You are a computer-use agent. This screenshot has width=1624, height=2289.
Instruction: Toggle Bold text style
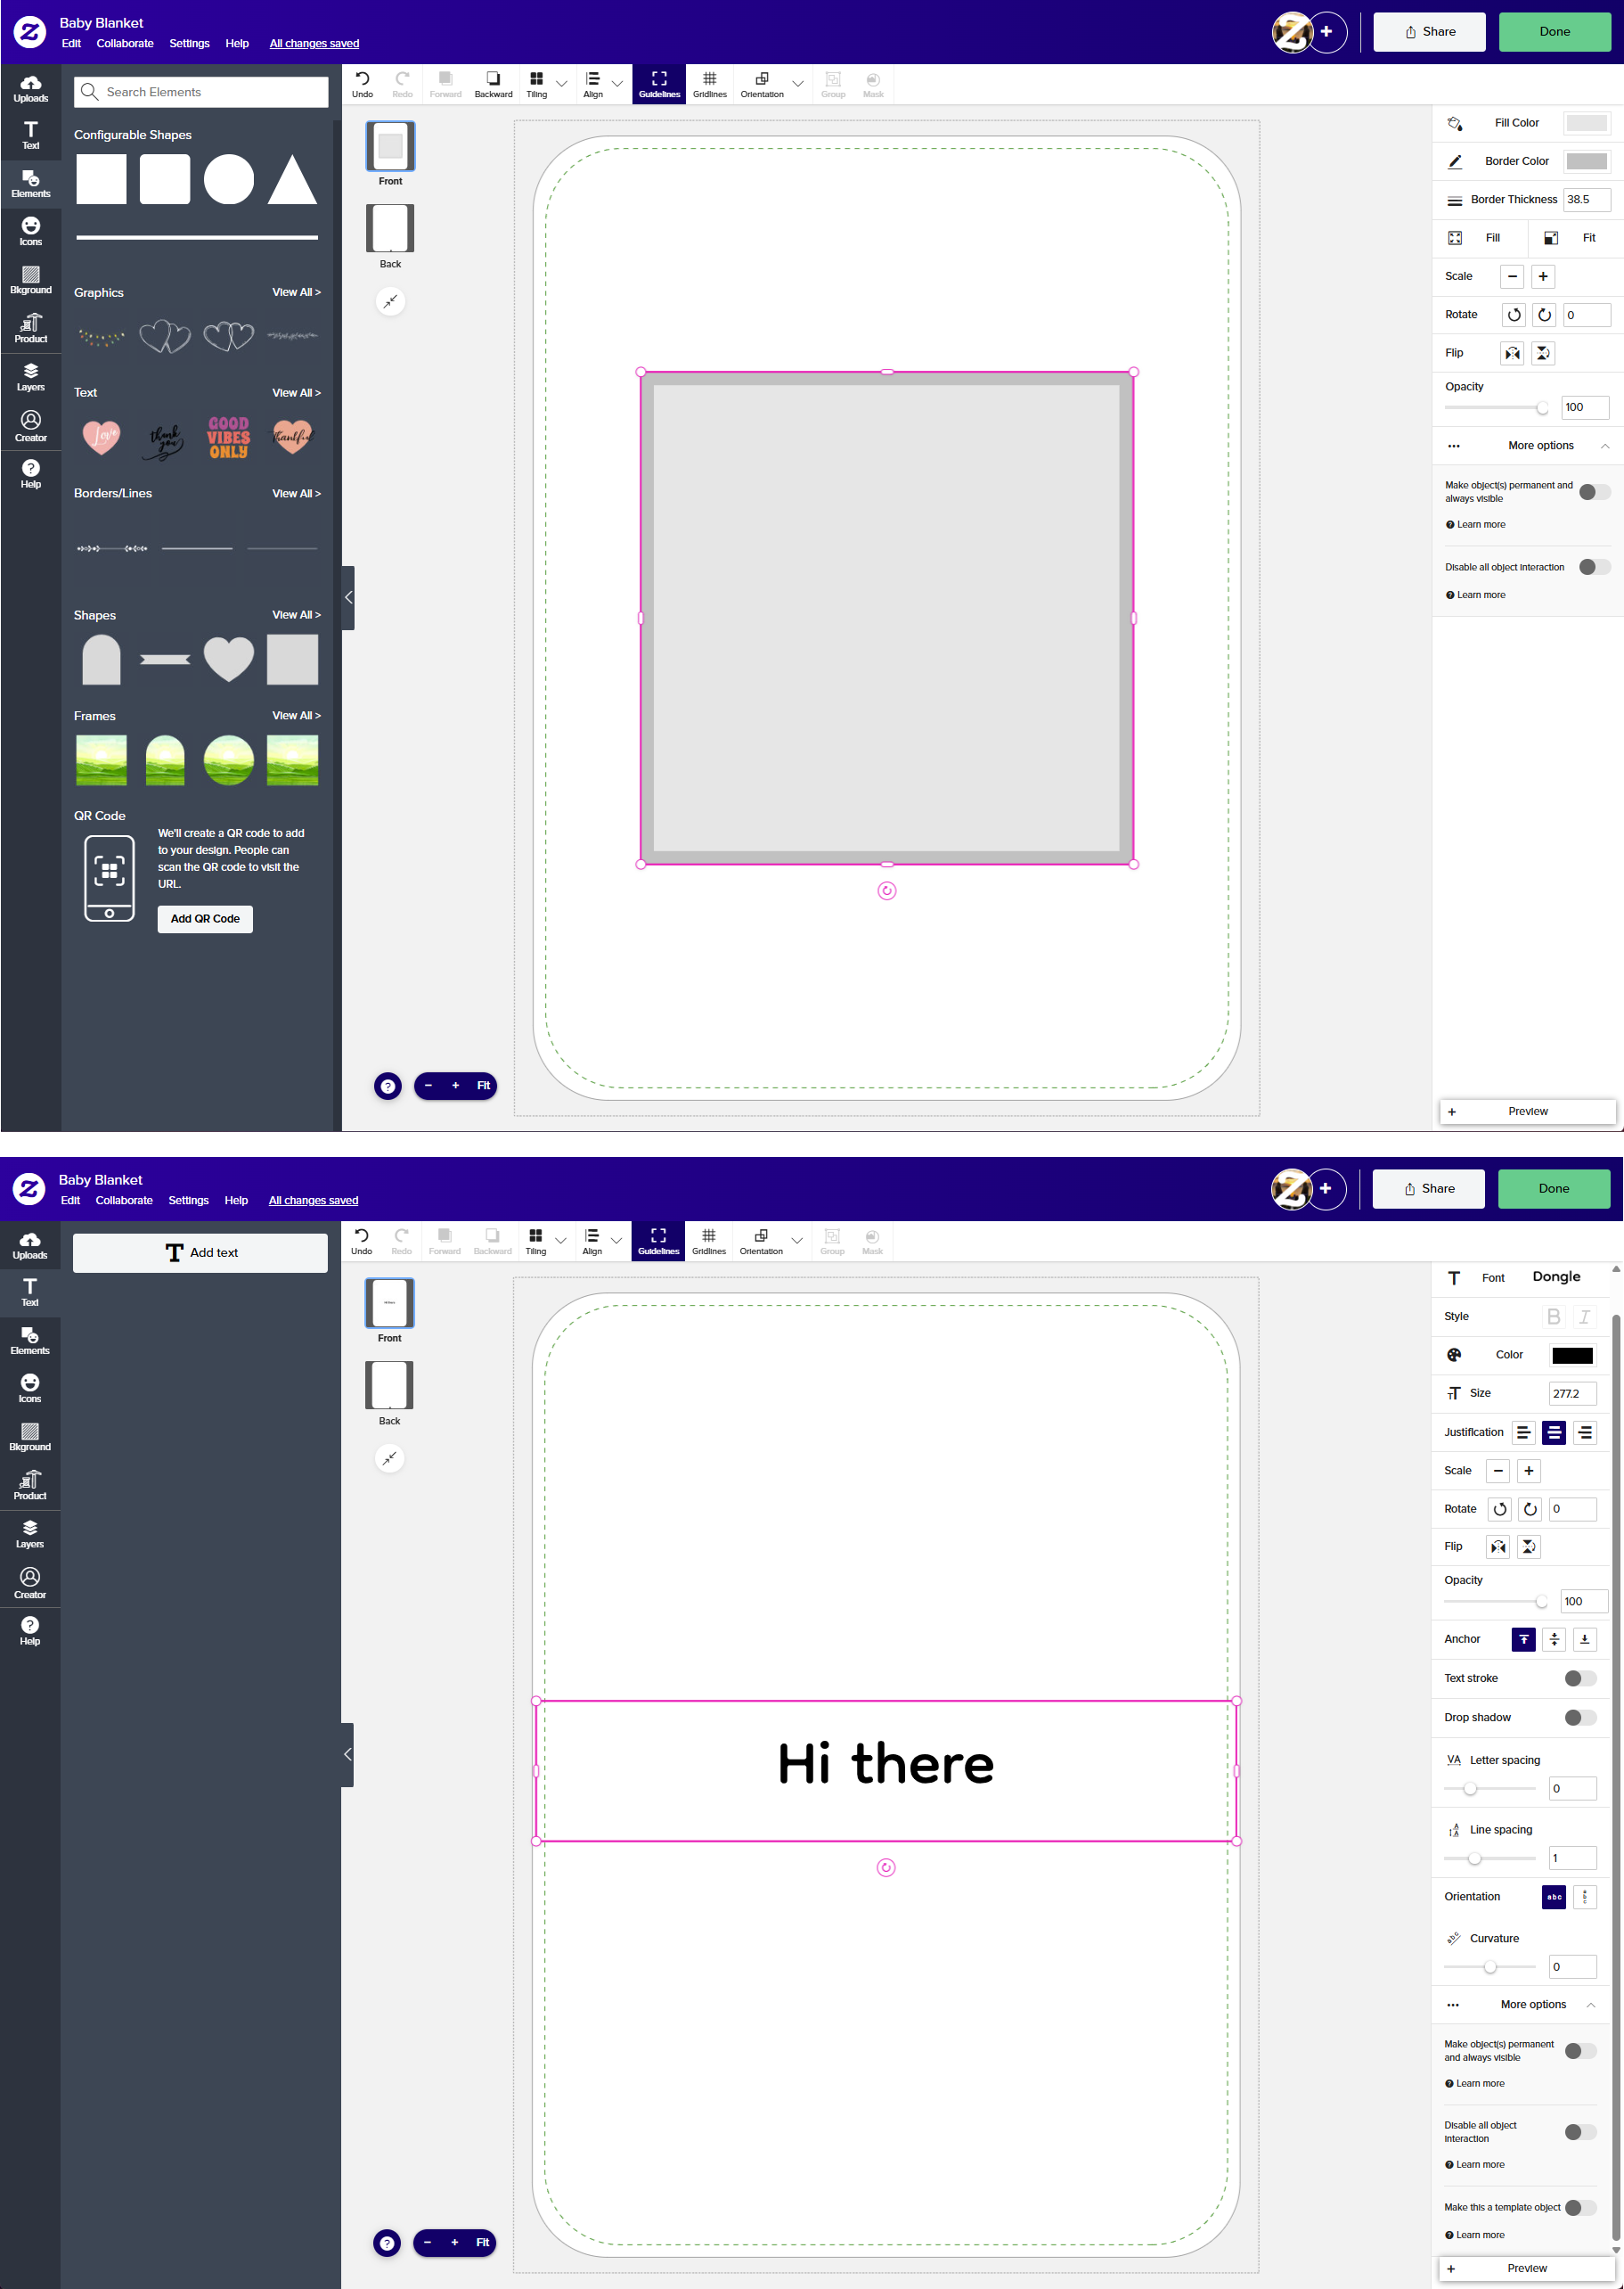1553,1317
